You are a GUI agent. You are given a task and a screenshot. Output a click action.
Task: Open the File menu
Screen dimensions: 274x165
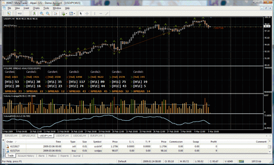(9, 8)
